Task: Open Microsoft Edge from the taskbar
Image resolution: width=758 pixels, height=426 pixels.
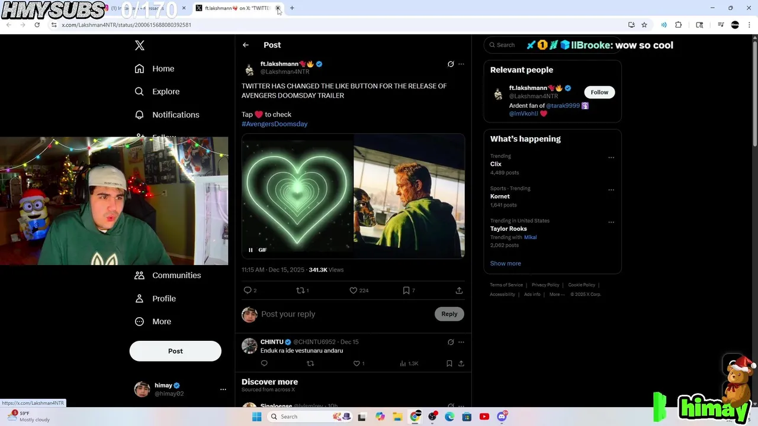Action: pos(449,417)
